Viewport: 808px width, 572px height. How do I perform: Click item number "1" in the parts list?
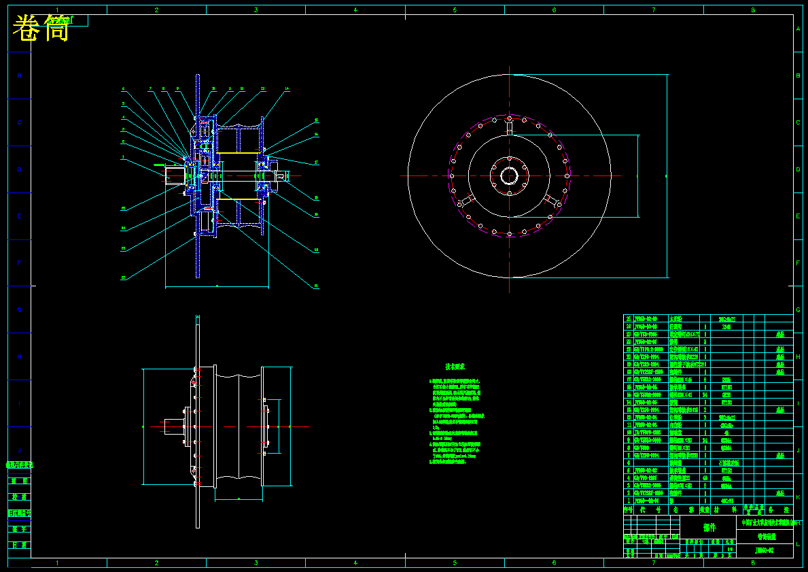[629, 501]
